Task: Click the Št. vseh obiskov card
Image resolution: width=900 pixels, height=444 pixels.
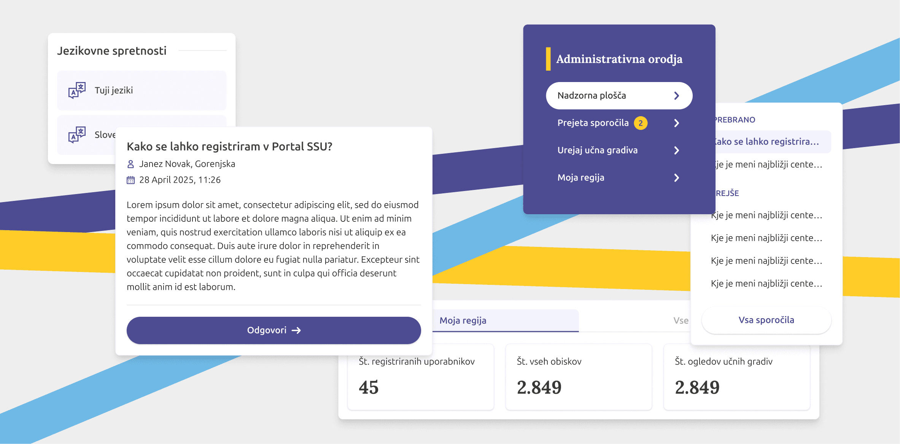Action: (578, 377)
